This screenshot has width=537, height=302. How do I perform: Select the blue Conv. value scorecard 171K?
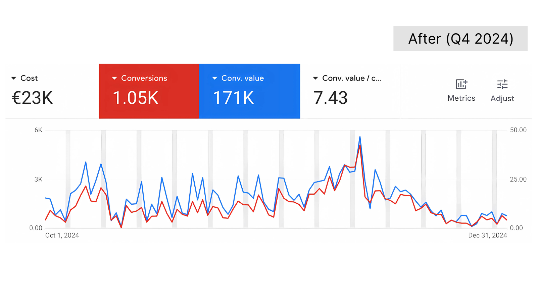click(234, 98)
